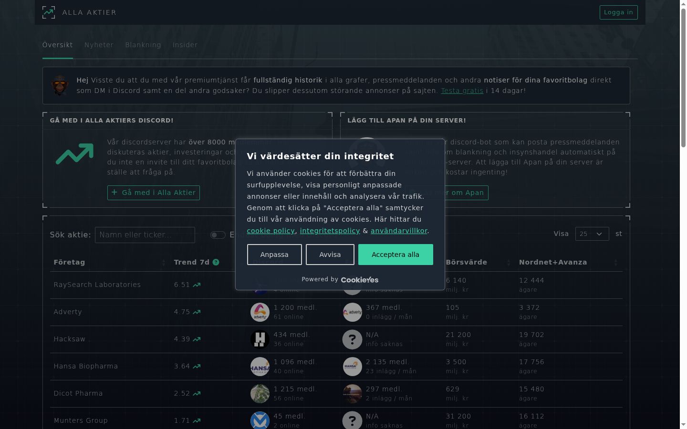Open Hansa Biopharma Discord server avatar
This screenshot has width=687, height=429.
click(x=260, y=367)
